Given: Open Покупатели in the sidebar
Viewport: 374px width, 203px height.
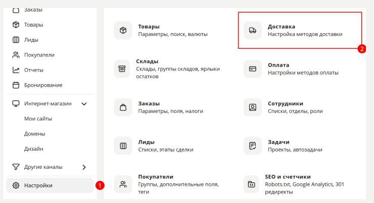Looking at the screenshot, I should 39,55.
